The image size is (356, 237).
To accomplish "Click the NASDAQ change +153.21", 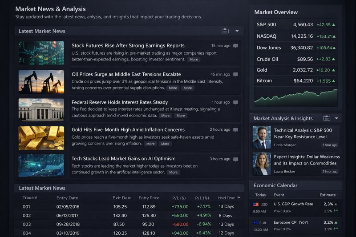I will click(324, 36).
